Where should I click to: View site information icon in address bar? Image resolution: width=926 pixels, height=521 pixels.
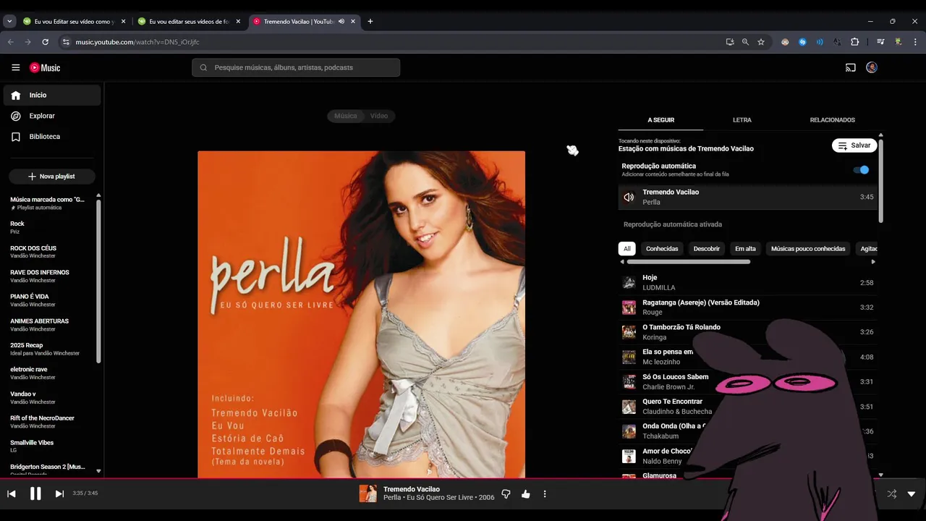(66, 42)
